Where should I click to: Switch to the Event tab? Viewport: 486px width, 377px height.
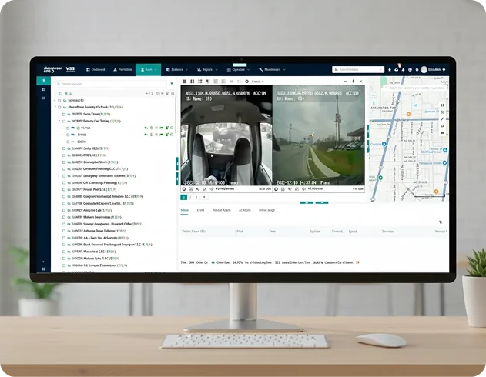tap(200, 209)
